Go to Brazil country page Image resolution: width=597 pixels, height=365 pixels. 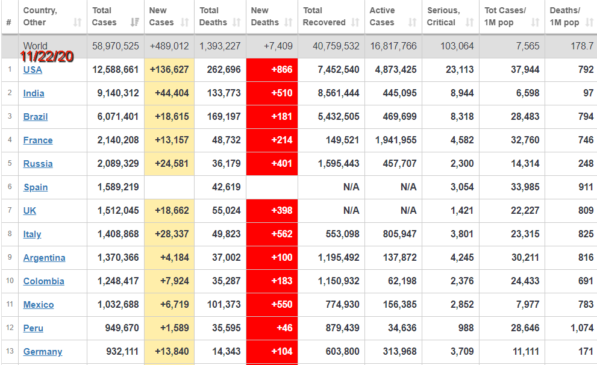(36, 117)
